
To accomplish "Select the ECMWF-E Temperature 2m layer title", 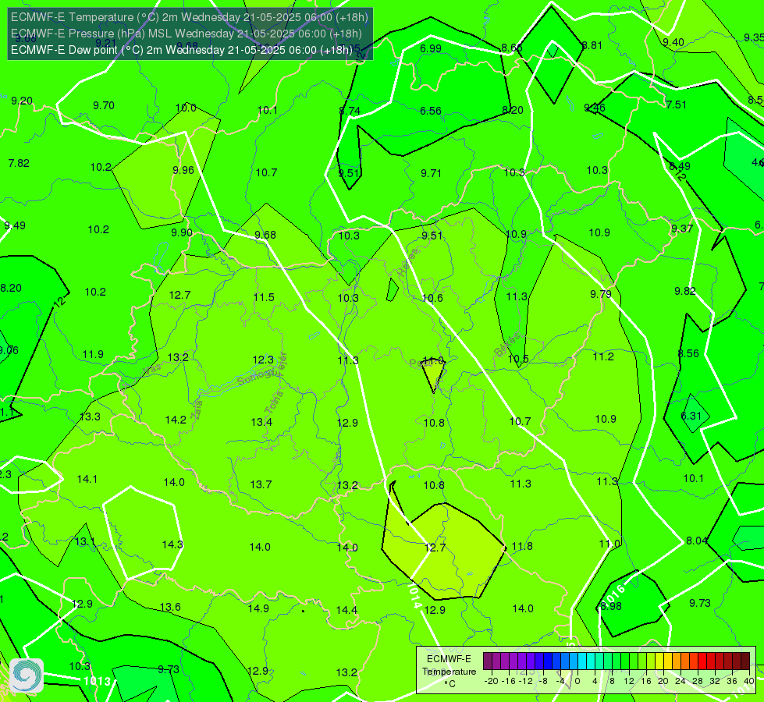I will (190, 17).
